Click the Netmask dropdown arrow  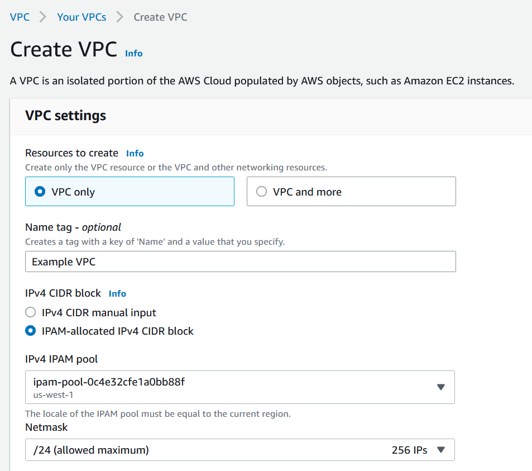(440, 450)
